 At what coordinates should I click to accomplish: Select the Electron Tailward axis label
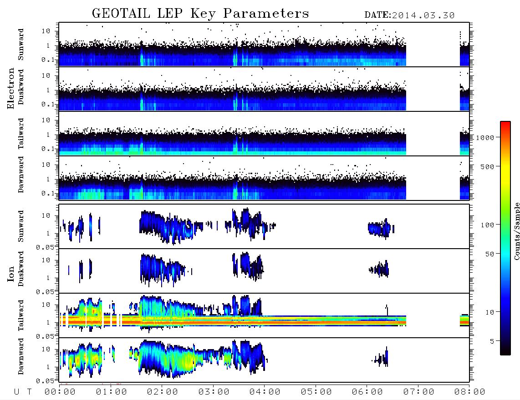point(21,134)
